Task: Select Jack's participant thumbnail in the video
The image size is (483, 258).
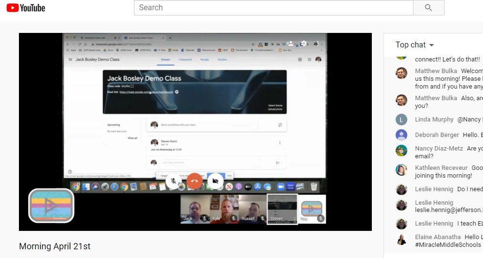Action: point(194,209)
